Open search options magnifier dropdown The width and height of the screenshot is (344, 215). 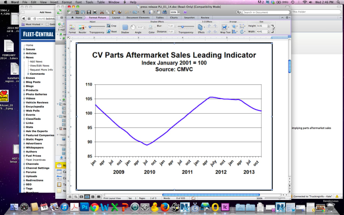click(239, 12)
